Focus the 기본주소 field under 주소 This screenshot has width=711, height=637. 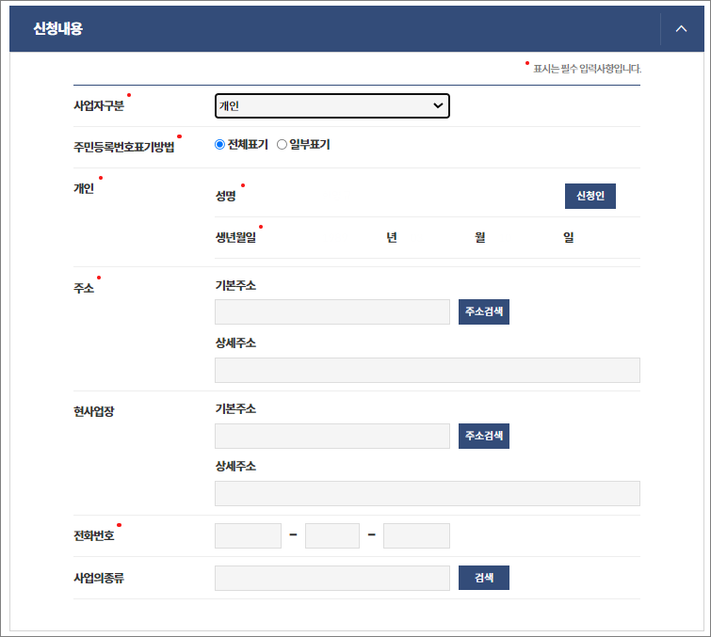click(x=331, y=311)
